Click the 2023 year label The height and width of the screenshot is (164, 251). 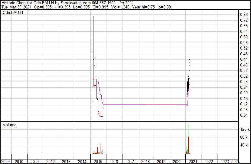pyautogui.click(x=225, y=162)
